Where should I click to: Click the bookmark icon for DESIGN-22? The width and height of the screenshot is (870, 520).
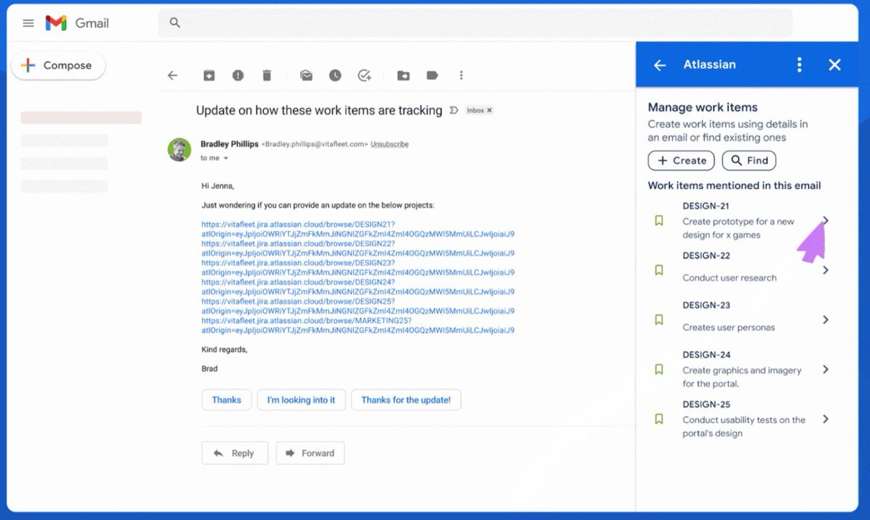(x=659, y=270)
